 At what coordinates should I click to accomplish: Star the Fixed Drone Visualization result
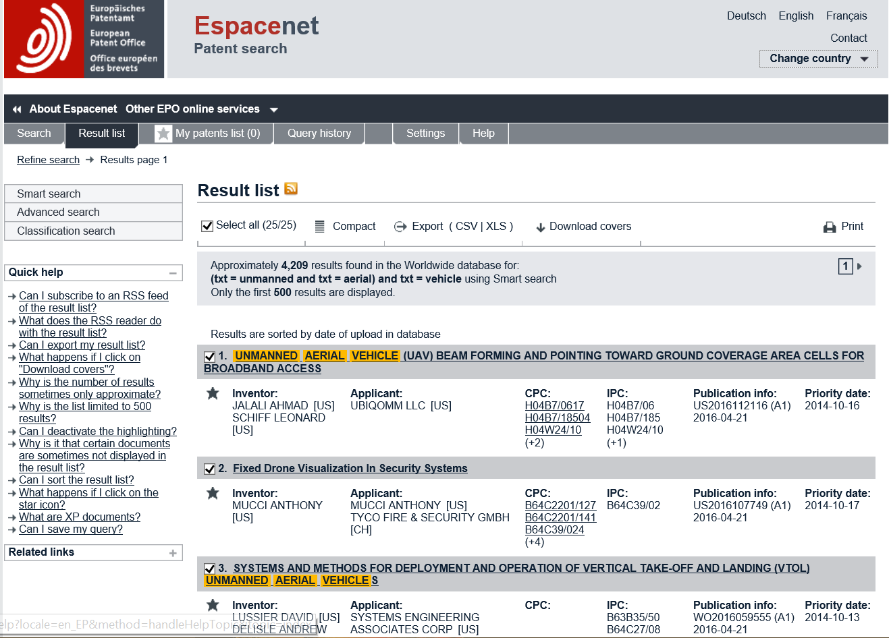[213, 493]
